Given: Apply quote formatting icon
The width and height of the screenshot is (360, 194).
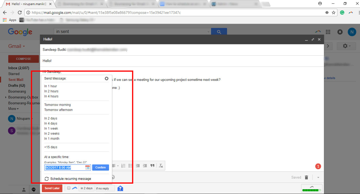Looking at the screenshot, I should pos(152,166).
